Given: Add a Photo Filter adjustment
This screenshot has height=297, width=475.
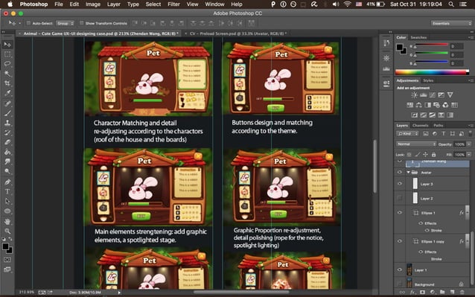Looking at the screenshot, I should (x=436, y=105).
